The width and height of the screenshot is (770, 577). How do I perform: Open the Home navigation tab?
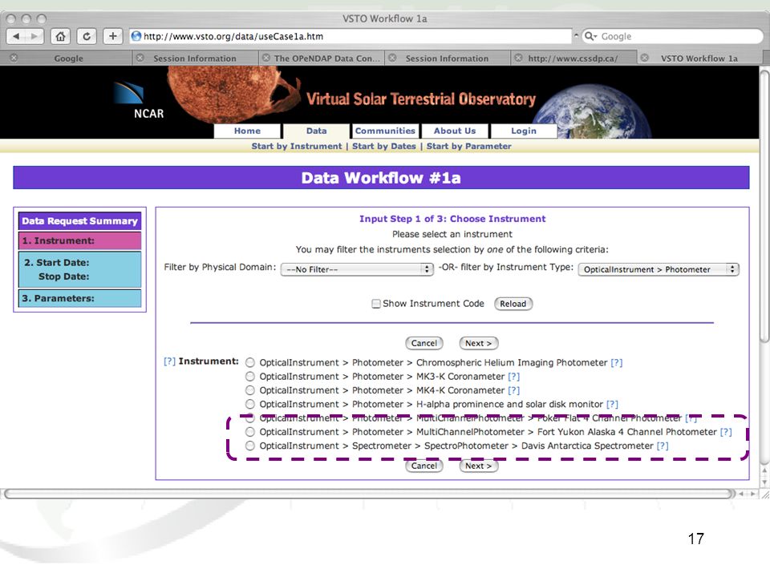pos(248,131)
